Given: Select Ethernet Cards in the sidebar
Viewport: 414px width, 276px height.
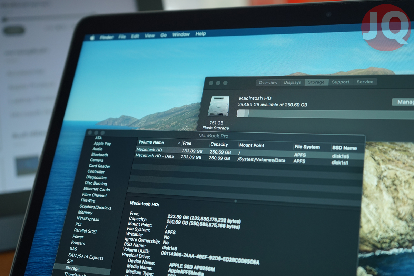Looking at the screenshot, I should point(97,189).
